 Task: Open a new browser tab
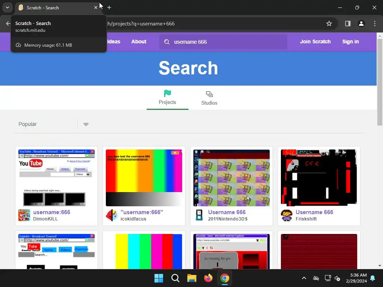(x=109, y=8)
